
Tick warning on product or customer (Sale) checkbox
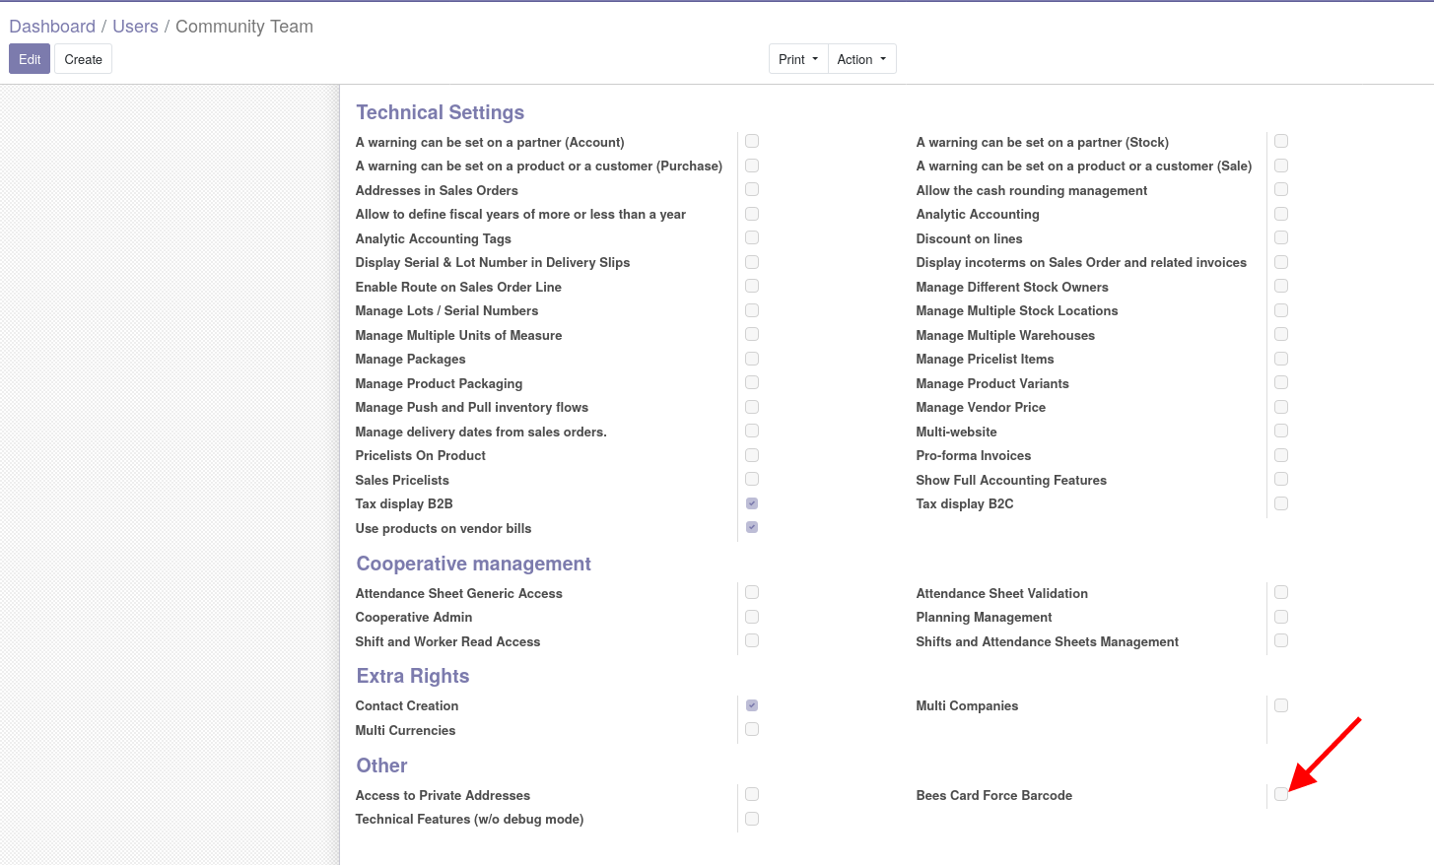[x=1281, y=166]
